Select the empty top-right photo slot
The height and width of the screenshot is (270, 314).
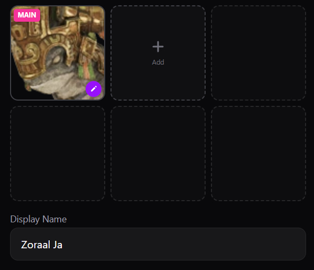click(x=258, y=53)
